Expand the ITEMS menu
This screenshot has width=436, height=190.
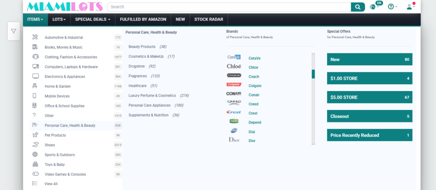35,20
